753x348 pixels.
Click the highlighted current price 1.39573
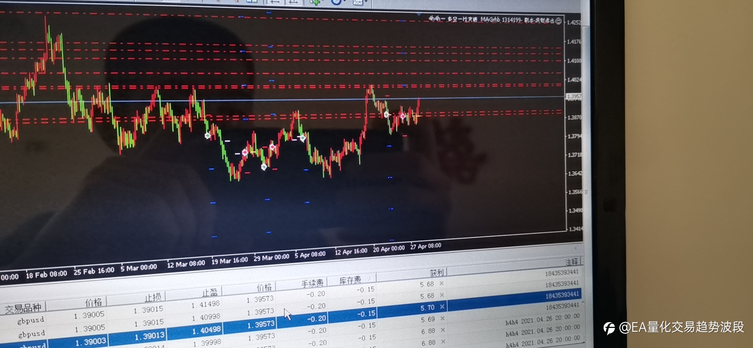point(261,325)
